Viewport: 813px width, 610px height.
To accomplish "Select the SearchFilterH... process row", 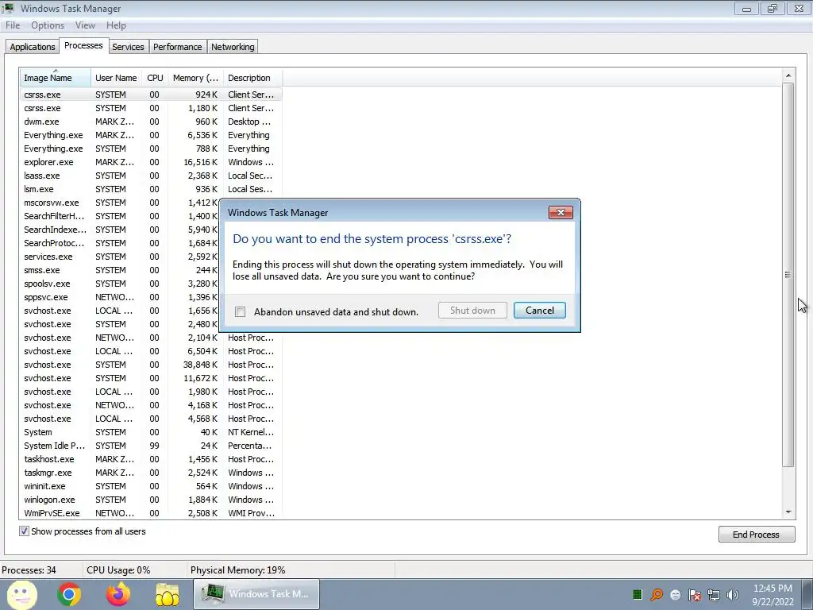I will tap(119, 216).
